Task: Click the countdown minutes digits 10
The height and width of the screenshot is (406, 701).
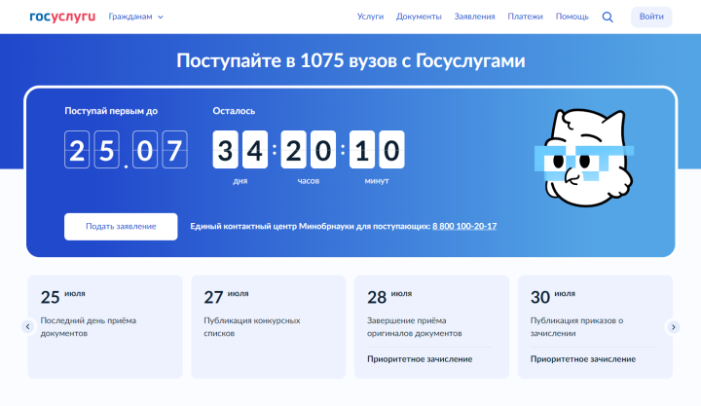Action: pos(377,150)
